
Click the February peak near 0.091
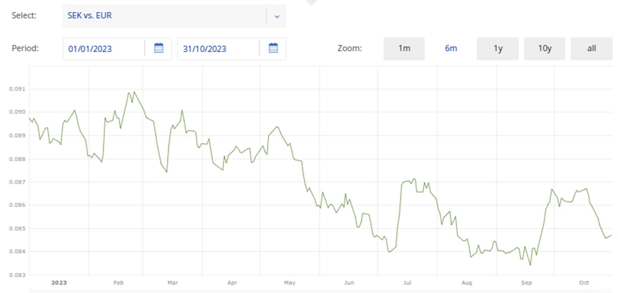pos(133,92)
